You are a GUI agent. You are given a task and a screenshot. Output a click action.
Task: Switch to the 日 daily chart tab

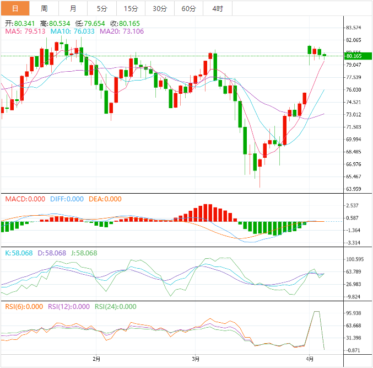click(x=15, y=8)
